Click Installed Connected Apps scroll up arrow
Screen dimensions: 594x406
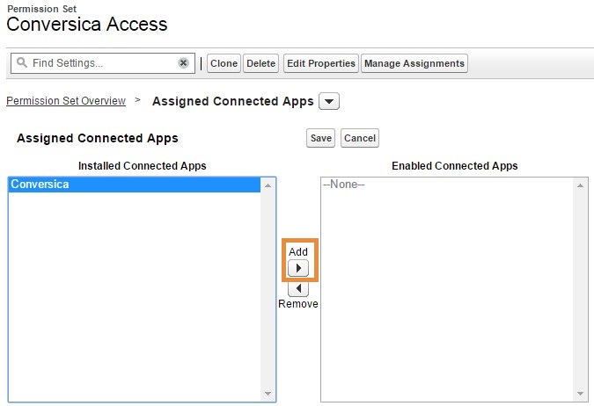coord(268,185)
